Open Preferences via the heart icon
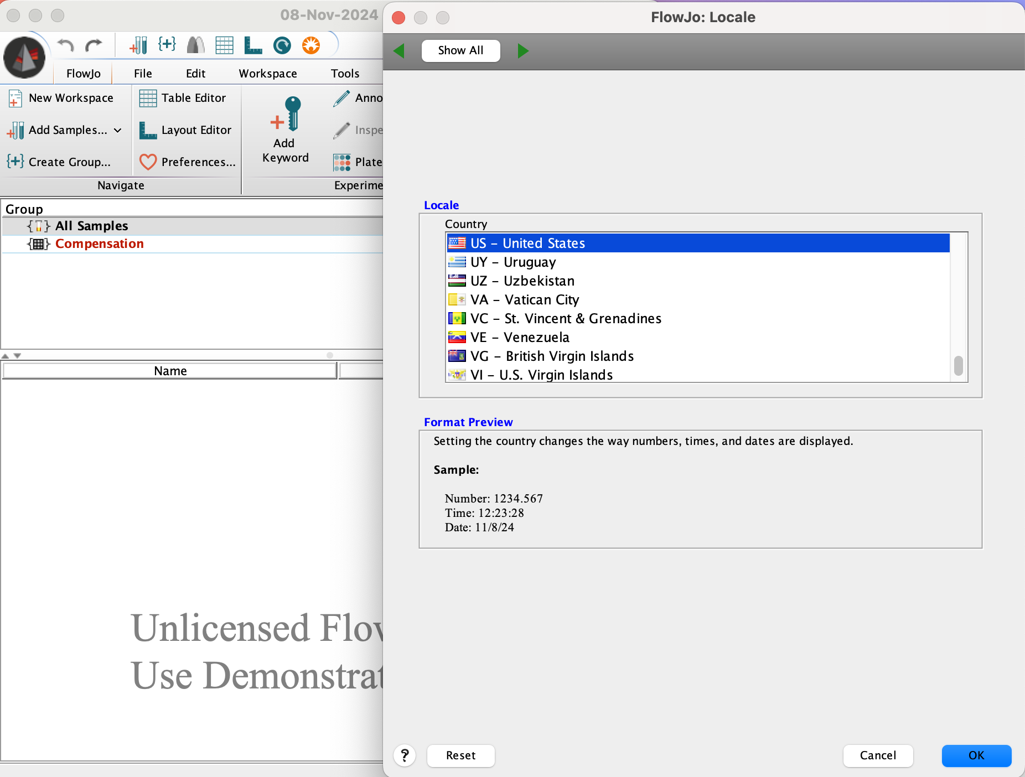Viewport: 1025px width, 777px height. (x=147, y=162)
